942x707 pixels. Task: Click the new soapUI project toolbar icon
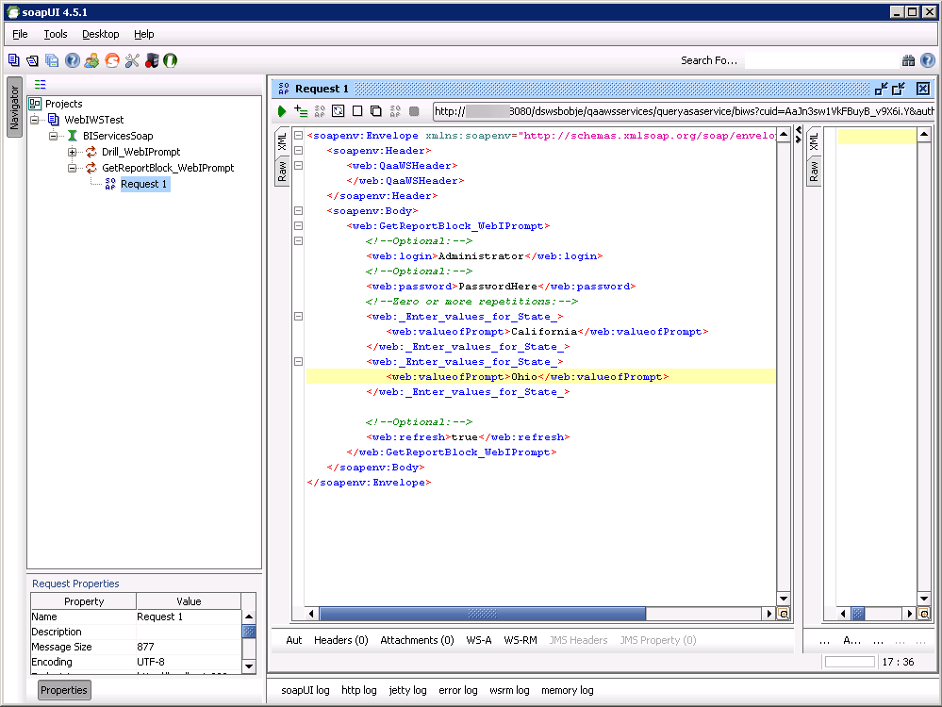(x=14, y=60)
